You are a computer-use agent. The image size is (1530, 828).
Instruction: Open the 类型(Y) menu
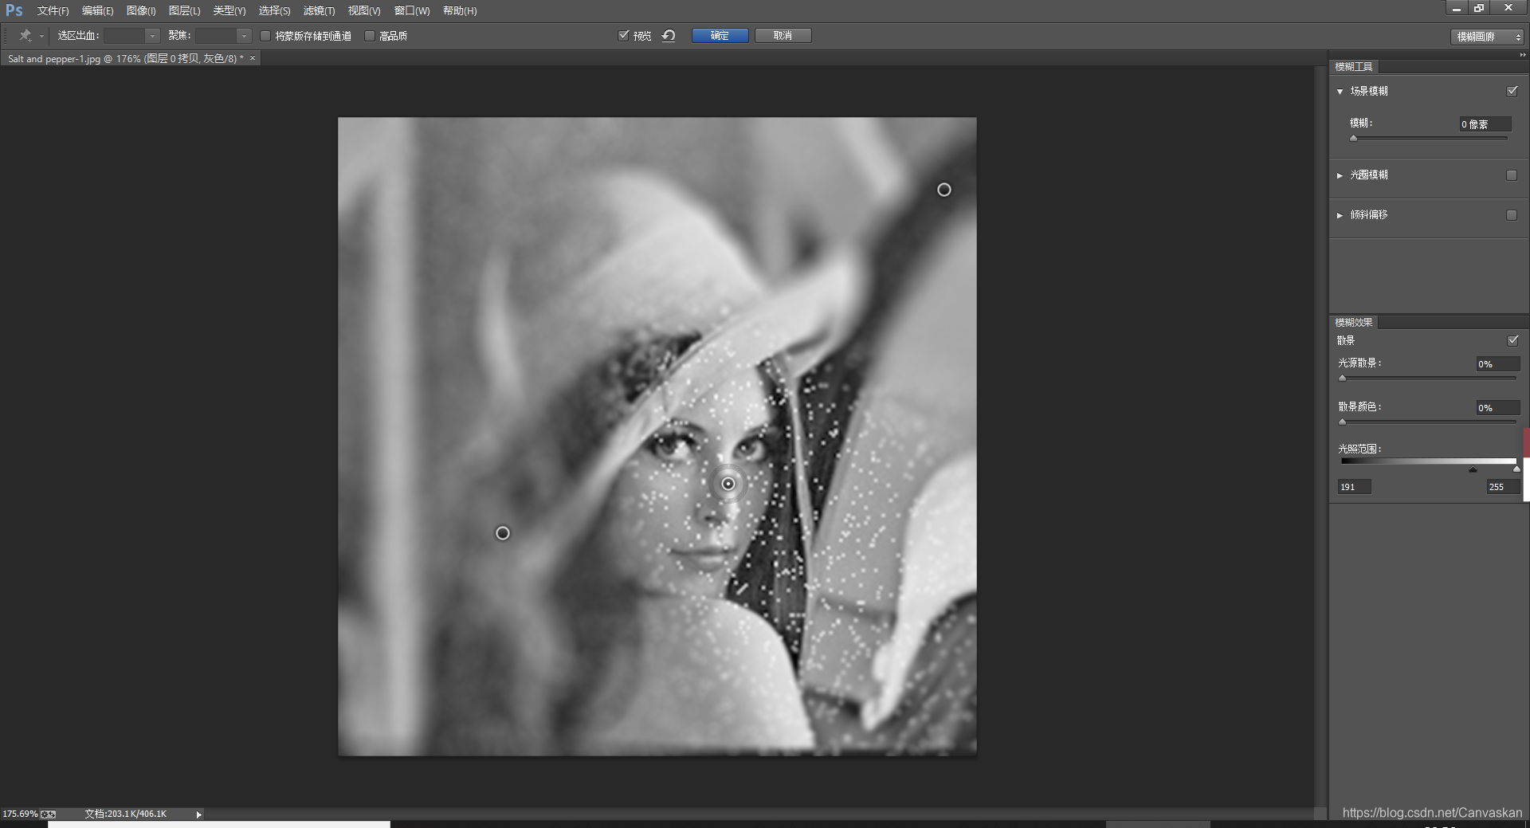pos(229,11)
